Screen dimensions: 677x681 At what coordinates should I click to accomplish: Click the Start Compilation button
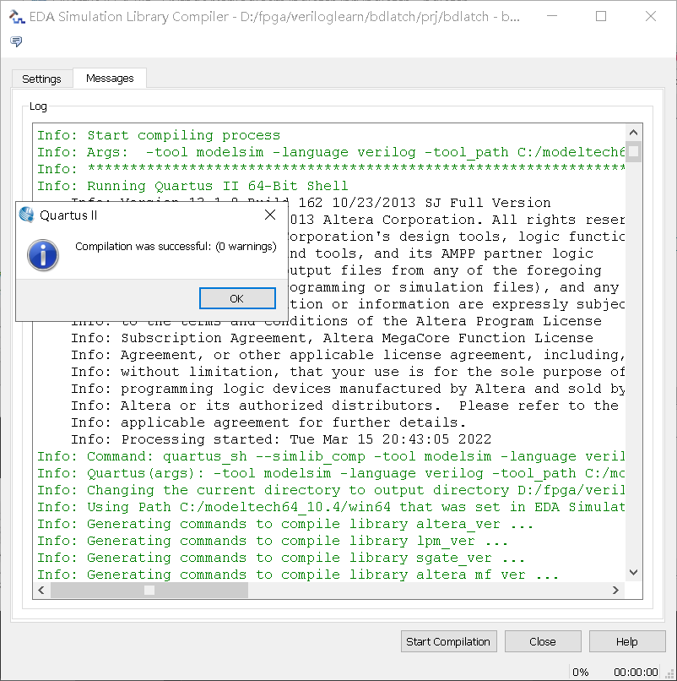click(449, 641)
